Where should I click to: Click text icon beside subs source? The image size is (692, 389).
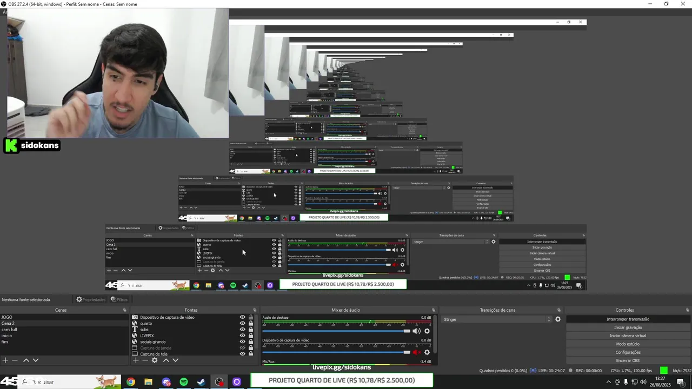135,330
